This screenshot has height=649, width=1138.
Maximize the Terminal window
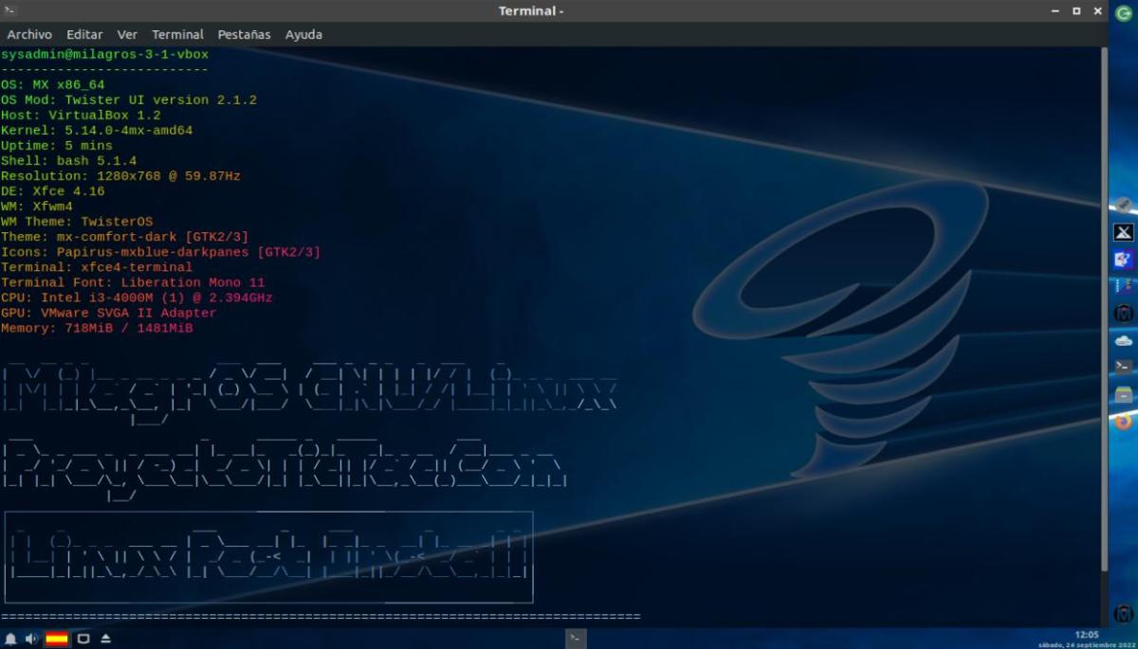pos(1076,11)
